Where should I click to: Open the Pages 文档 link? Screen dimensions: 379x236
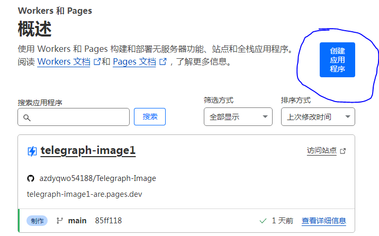[x=134, y=62]
